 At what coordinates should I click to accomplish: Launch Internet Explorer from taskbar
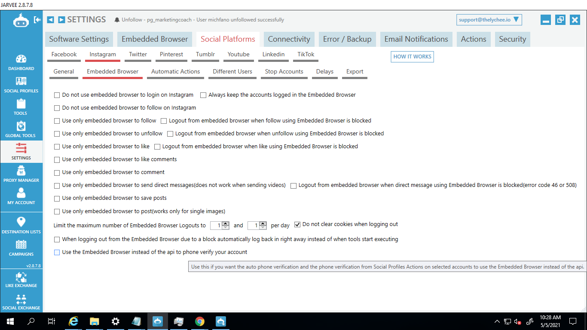click(74, 321)
